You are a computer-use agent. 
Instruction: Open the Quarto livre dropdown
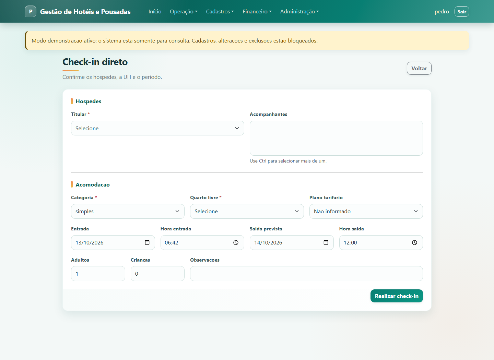(247, 211)
